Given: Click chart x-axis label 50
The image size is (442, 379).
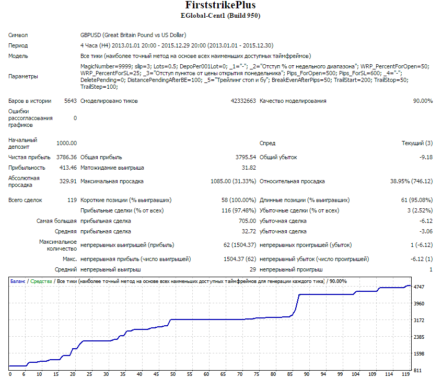Looking at the screenshot, I should tap(173, 374).
